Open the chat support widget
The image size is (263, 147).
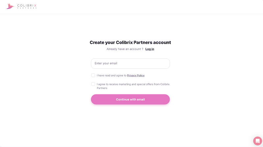tap(257, 141)
